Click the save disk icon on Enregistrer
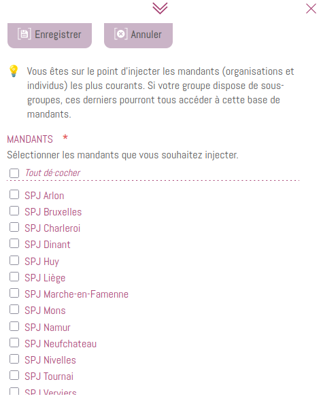321x403 pixels. click(24, 34)
